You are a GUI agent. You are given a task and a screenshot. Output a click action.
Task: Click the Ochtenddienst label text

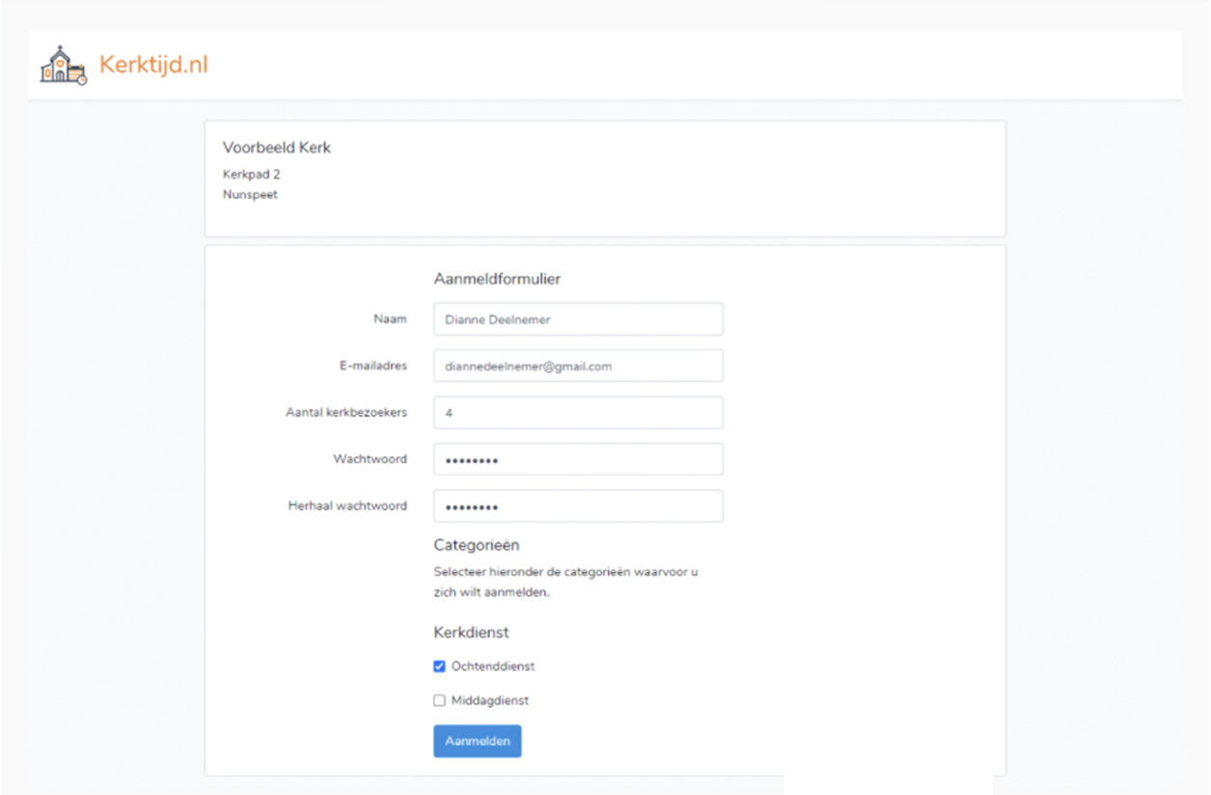pos(492,667)
